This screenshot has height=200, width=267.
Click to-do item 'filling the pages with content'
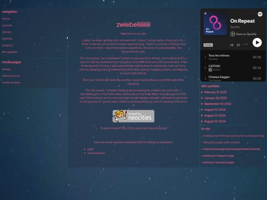(x=221, y=143)
